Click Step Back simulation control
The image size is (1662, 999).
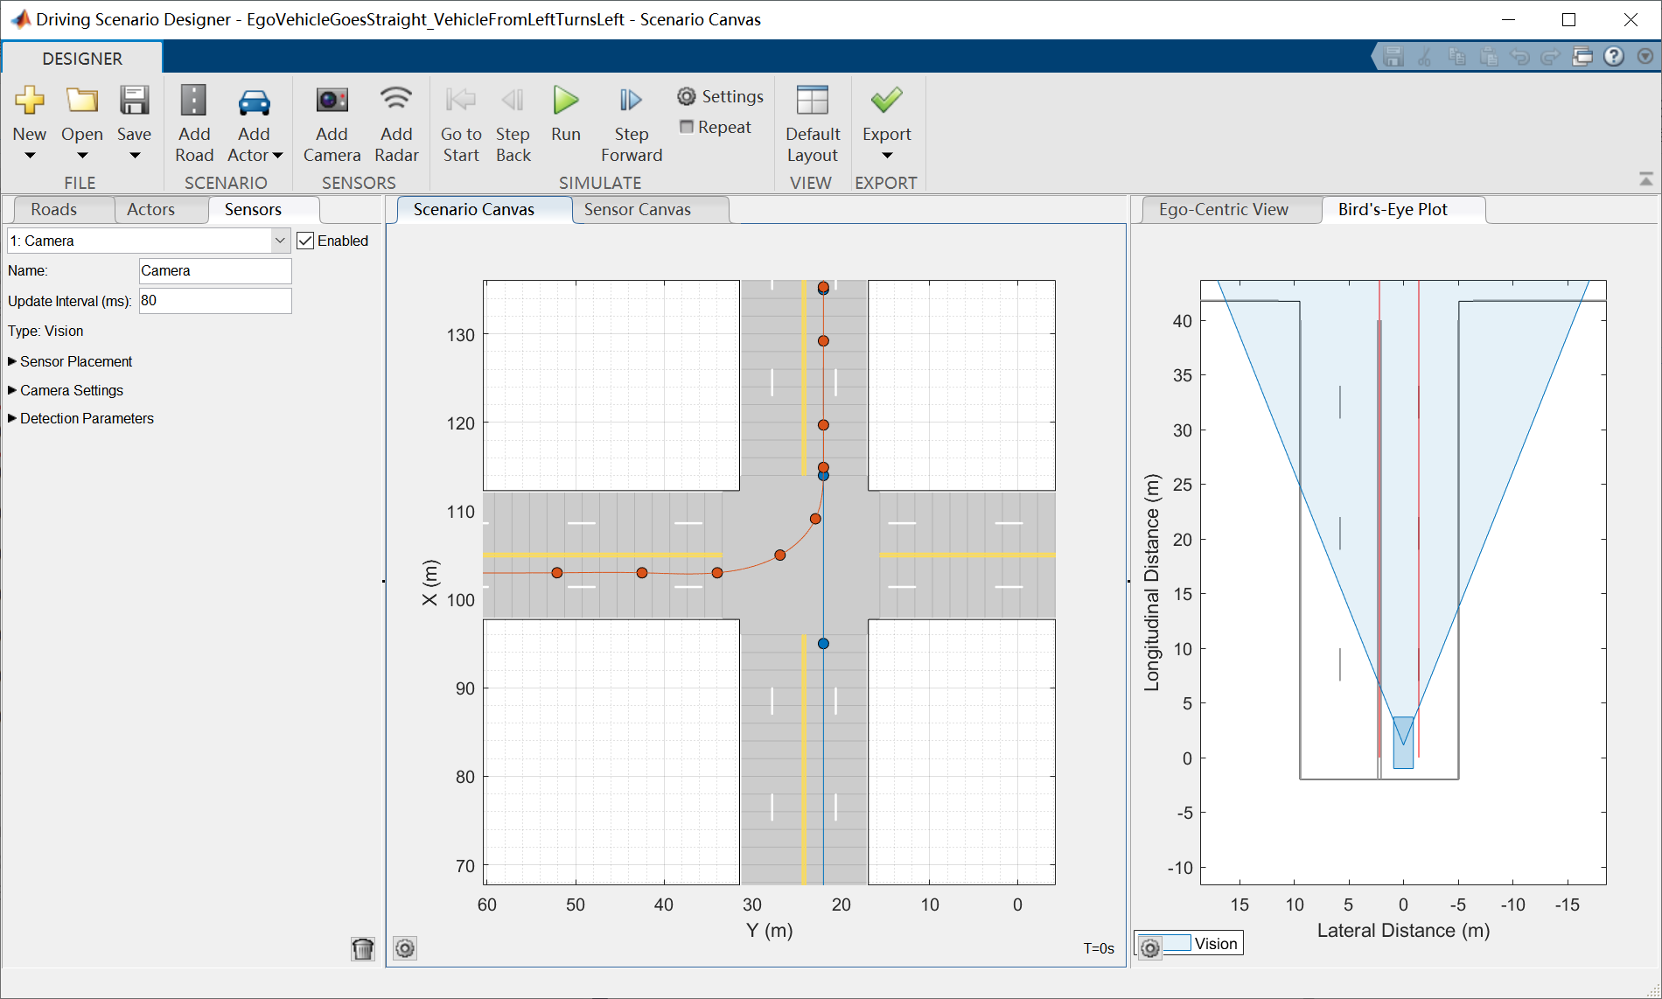click(513, 100)
